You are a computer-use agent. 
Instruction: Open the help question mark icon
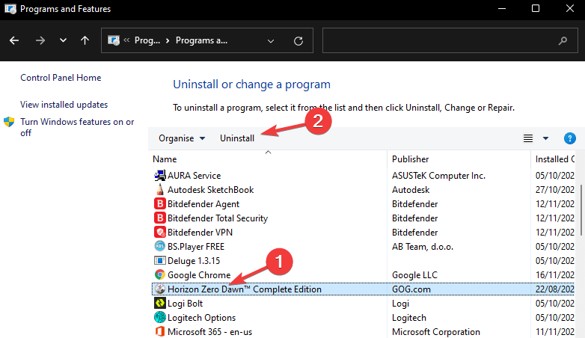(569, 138)
